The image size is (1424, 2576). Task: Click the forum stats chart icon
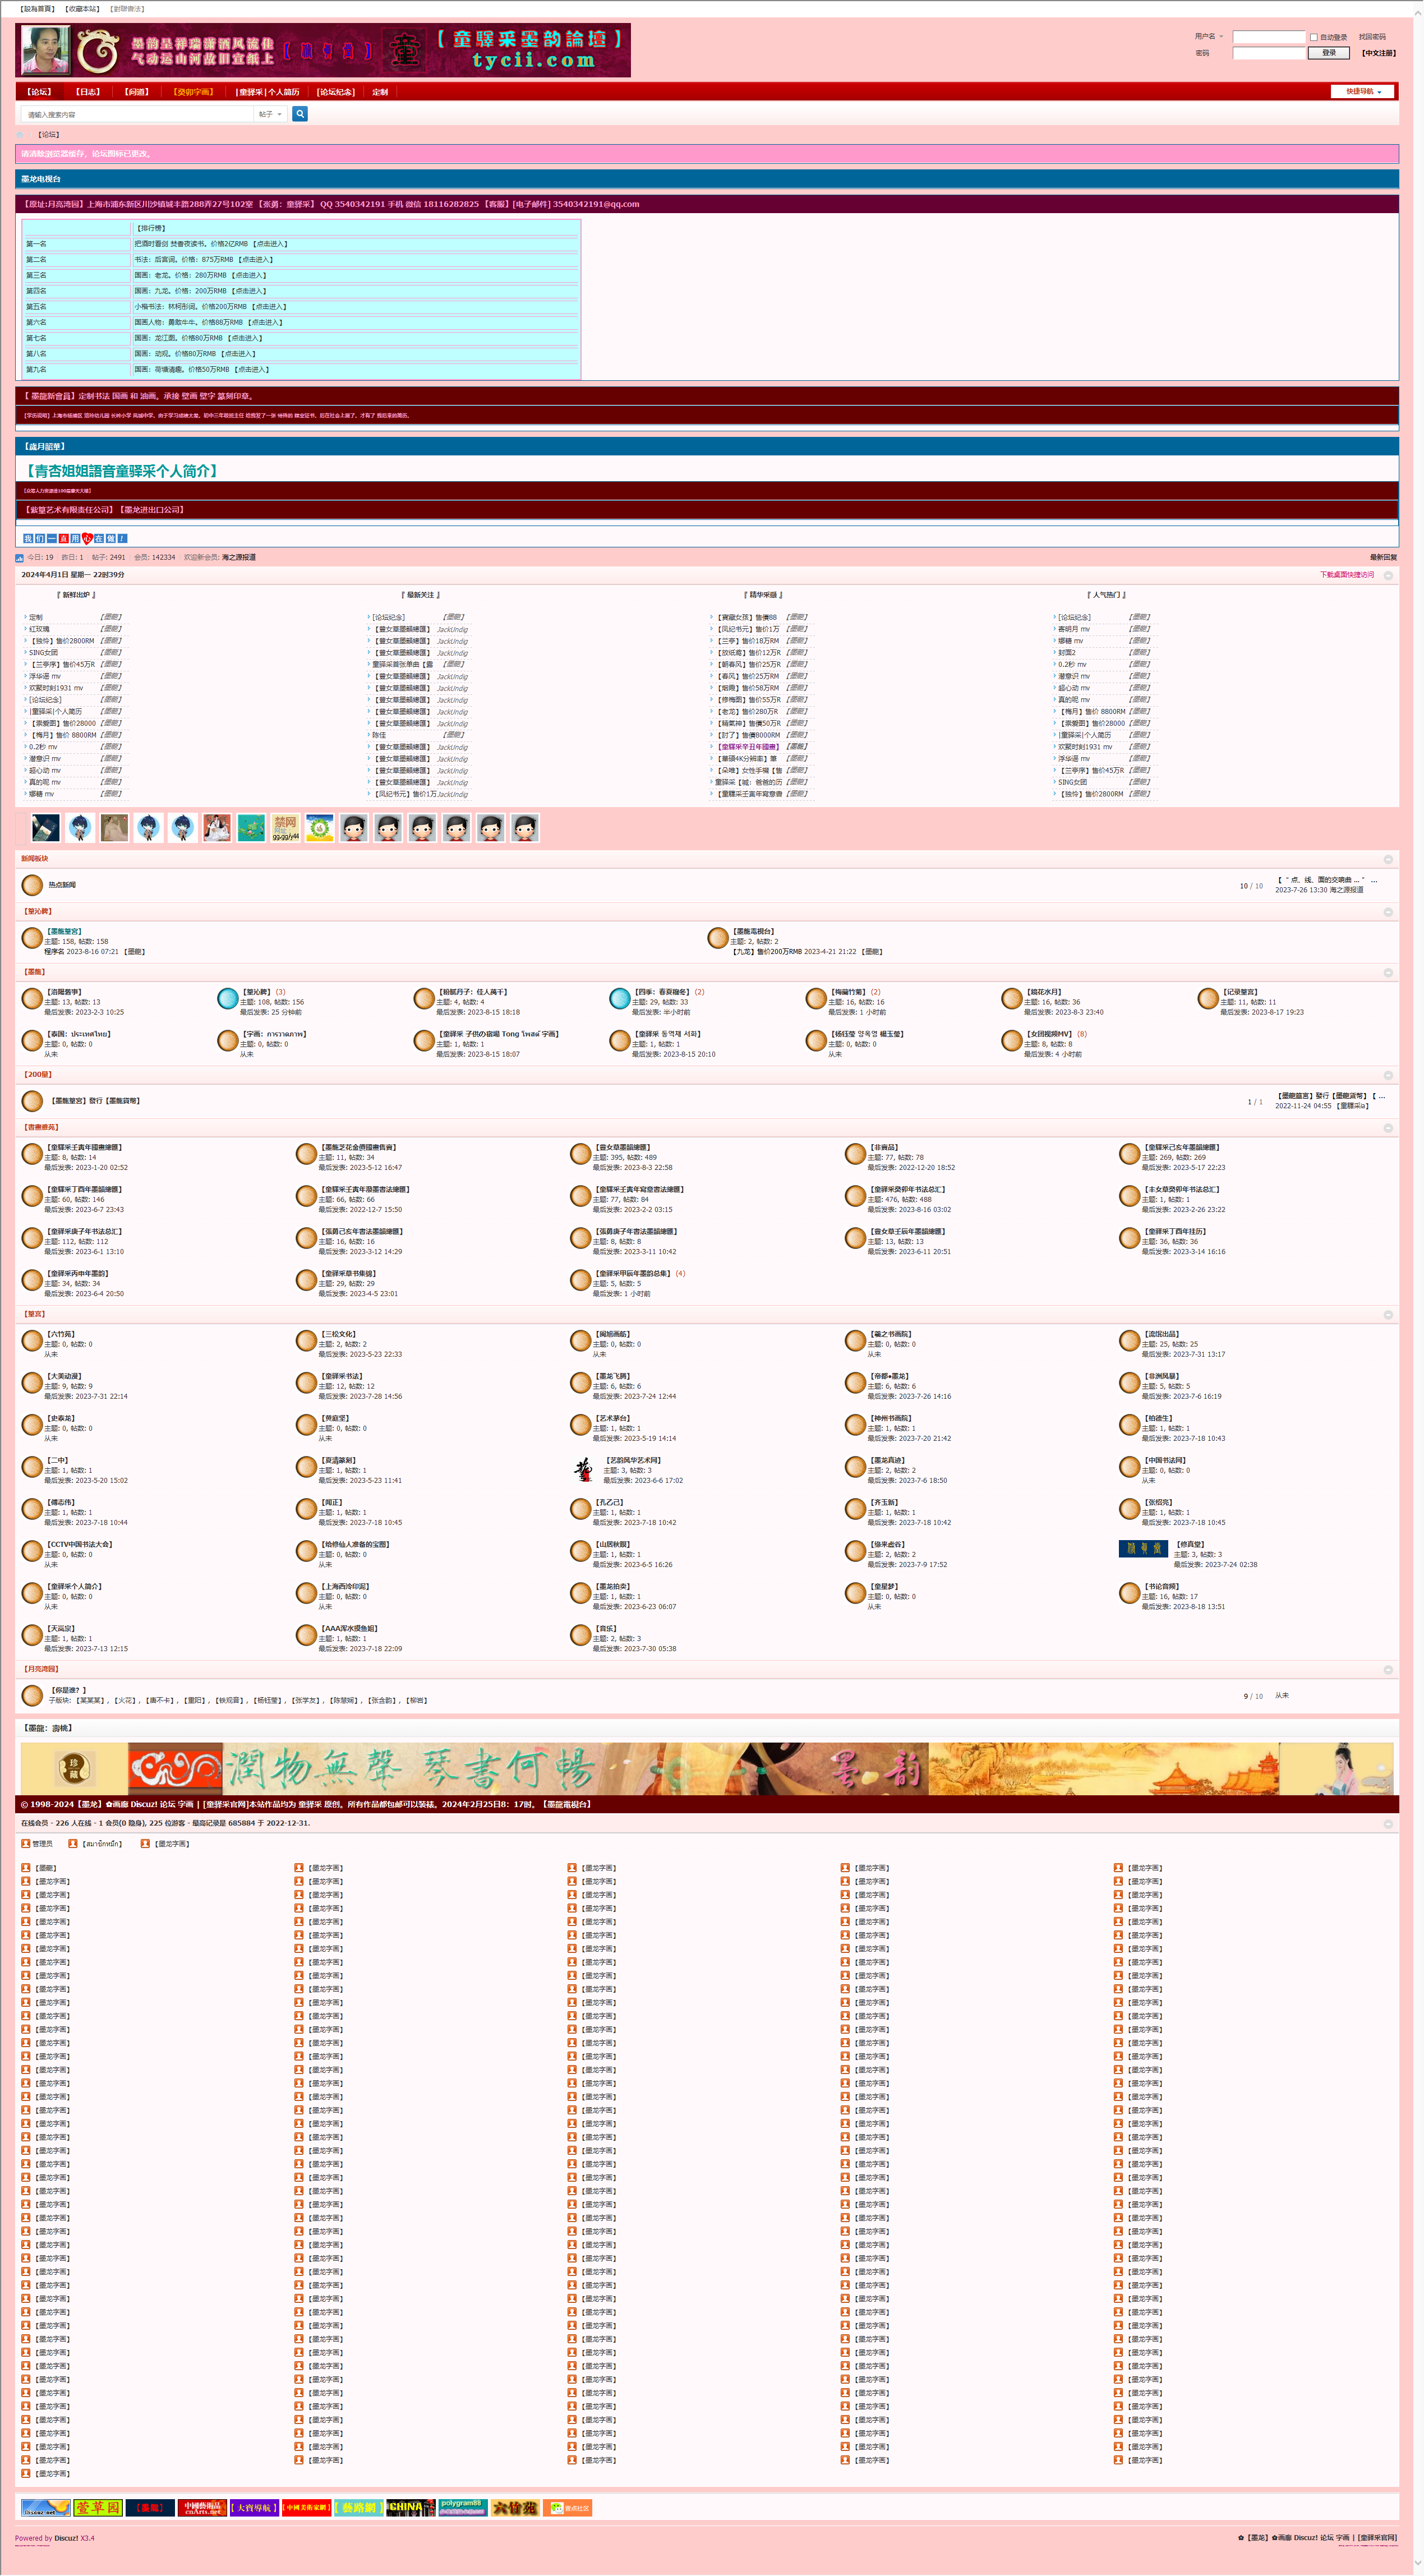19,558
